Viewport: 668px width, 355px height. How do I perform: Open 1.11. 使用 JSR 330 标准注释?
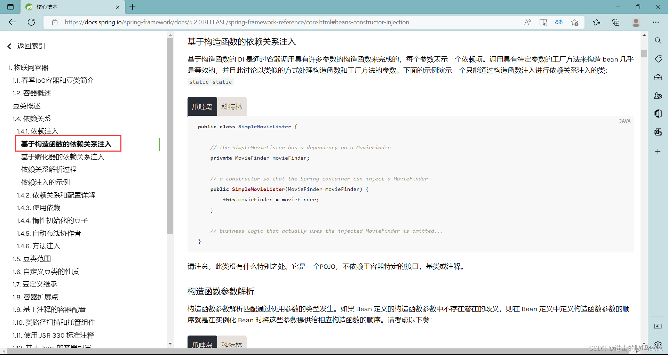coord(53,335)
